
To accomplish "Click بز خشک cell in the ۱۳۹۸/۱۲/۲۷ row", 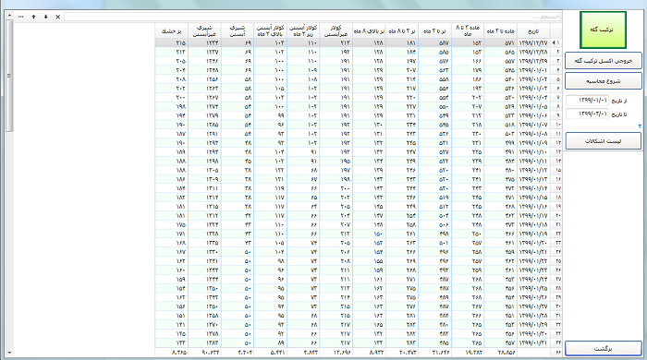I will coord(171,42).
